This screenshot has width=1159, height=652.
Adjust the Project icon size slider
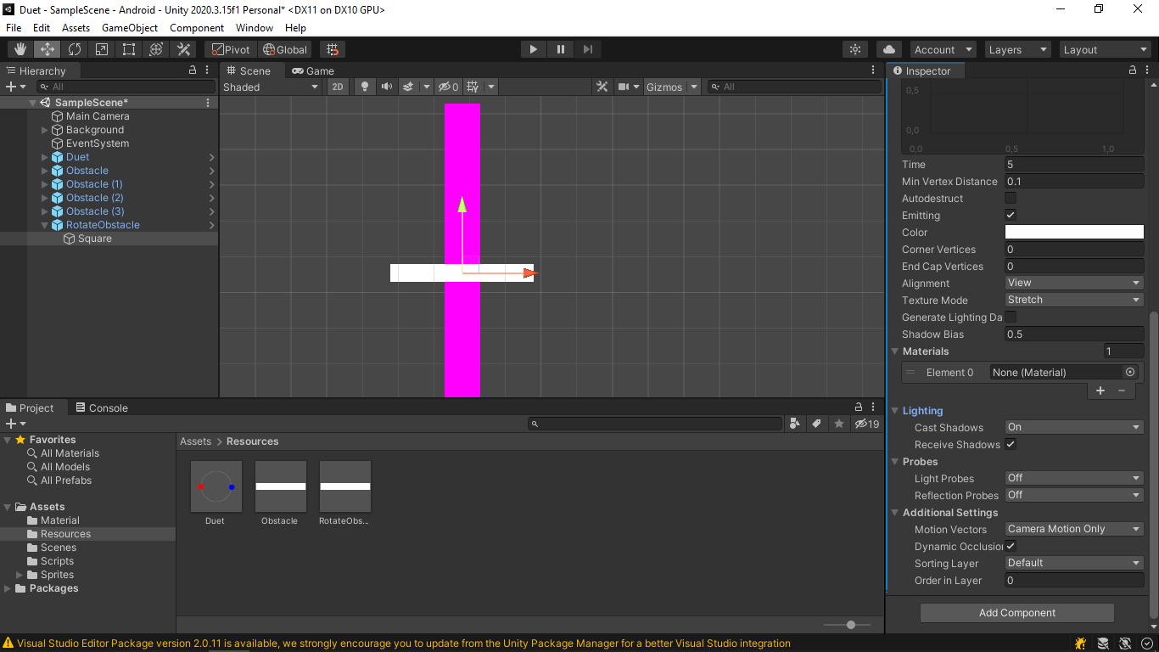(x=851, y=625)
